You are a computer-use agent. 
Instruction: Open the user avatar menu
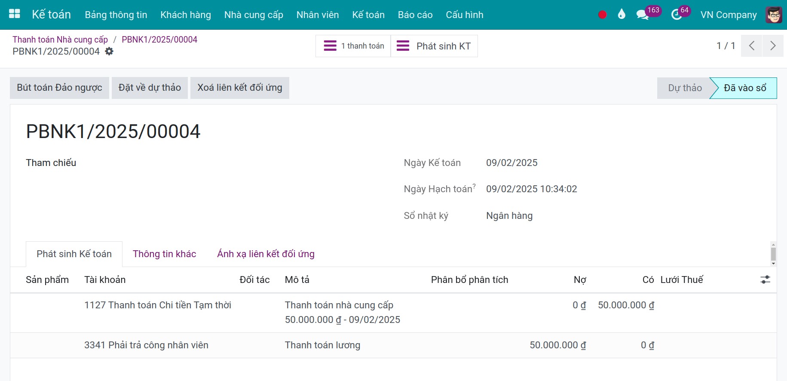(774, 15)
